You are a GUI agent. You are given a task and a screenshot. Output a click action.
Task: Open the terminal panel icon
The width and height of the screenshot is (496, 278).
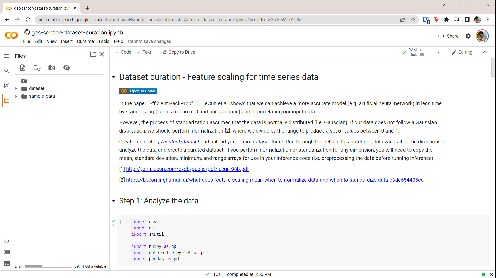(7, 264)
